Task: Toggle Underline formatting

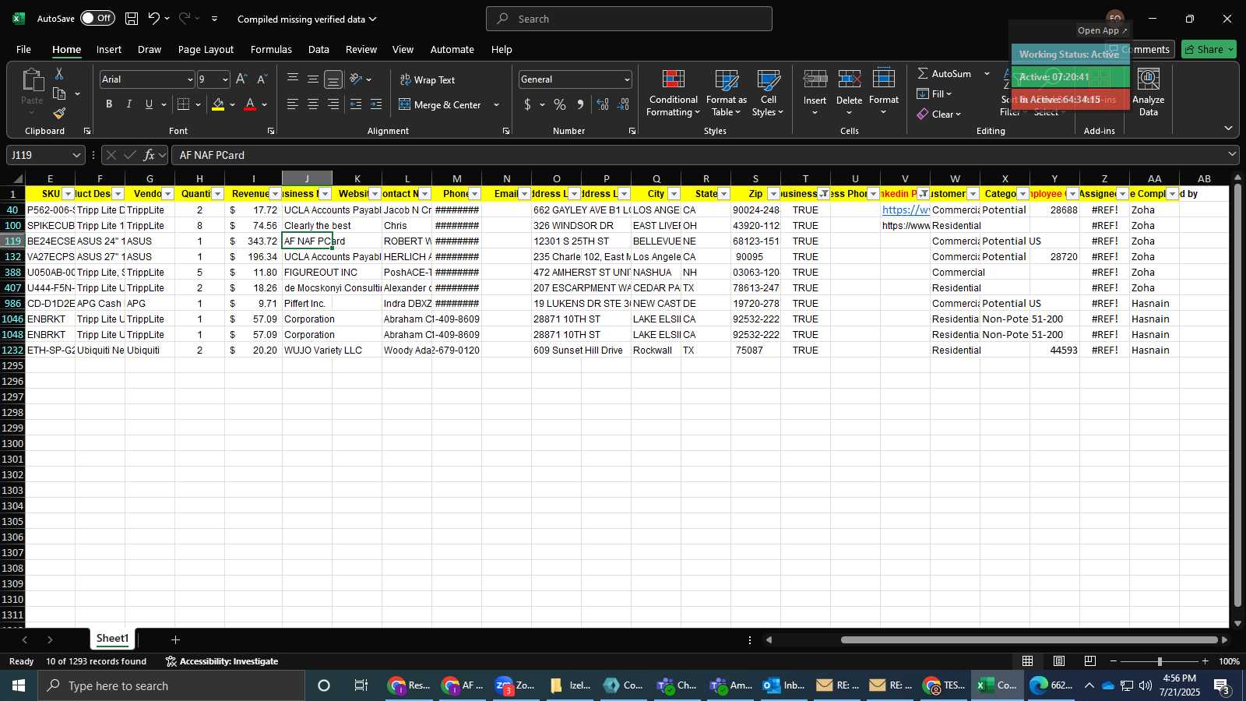Action: point(149,104)
